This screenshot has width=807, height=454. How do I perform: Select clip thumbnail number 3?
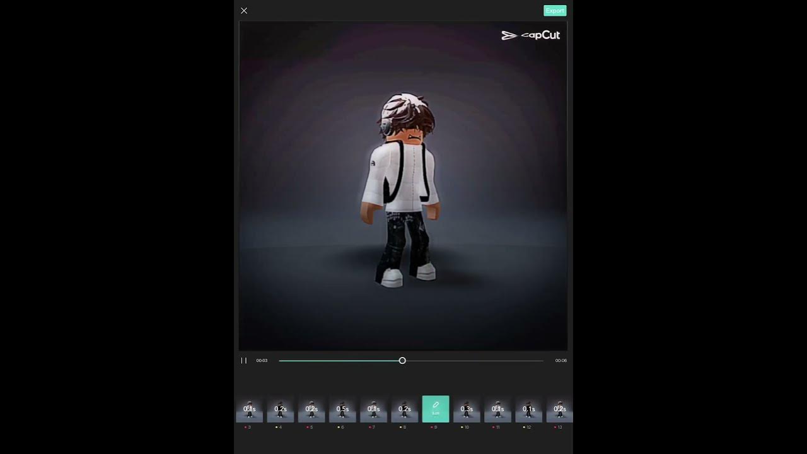249,409
